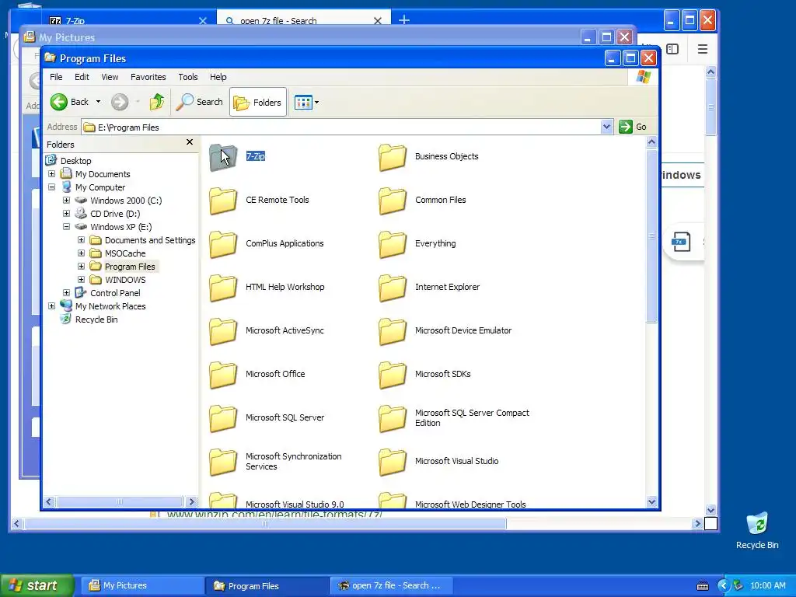Open the Search magnifier tool
Image resolution: width=796 pixels, height=597 pixels.
point(200,102)
